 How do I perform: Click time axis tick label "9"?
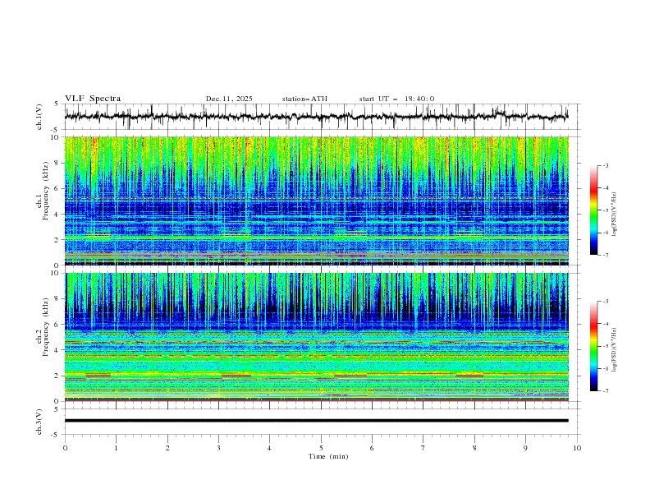coord(525,448)
